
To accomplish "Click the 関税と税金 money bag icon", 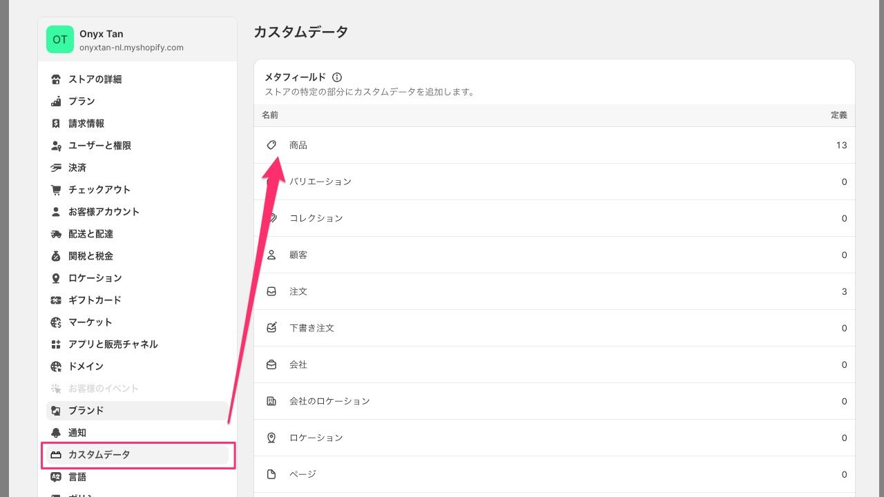I will point(57,256).
